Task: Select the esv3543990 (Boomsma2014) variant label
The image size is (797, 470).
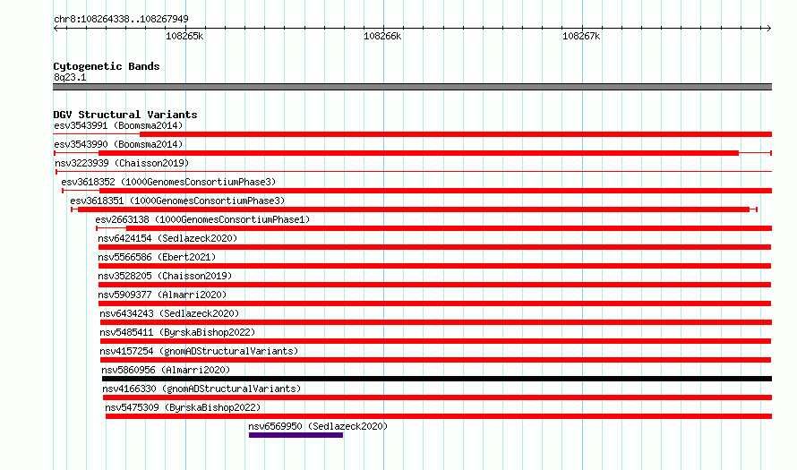Action: (x=118, y=144)
